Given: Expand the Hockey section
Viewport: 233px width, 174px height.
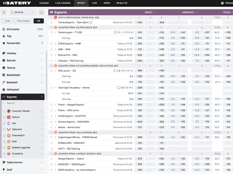Looking at the screenshot, I should (42, 53).
